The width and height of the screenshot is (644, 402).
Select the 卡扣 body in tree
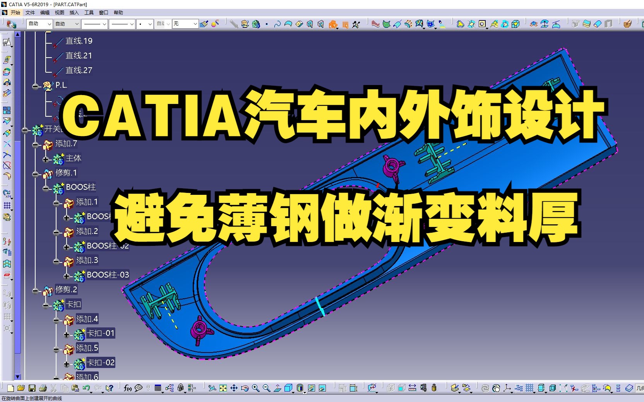tap(74, 304)
